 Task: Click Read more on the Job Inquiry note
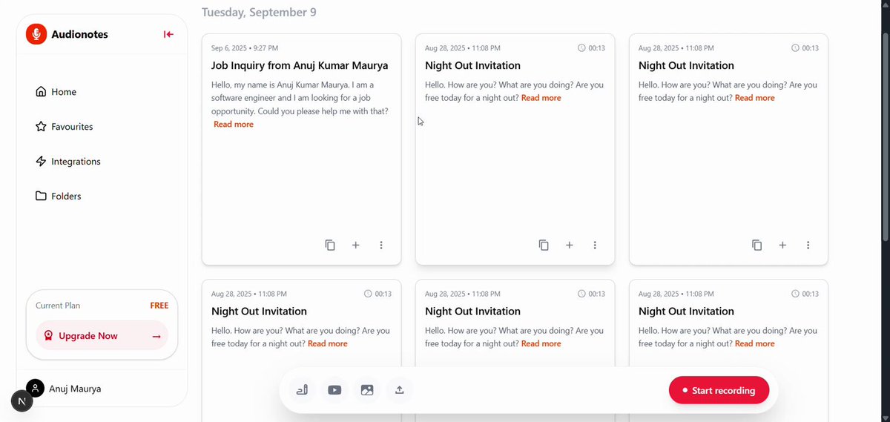click(x=234, y=125)
